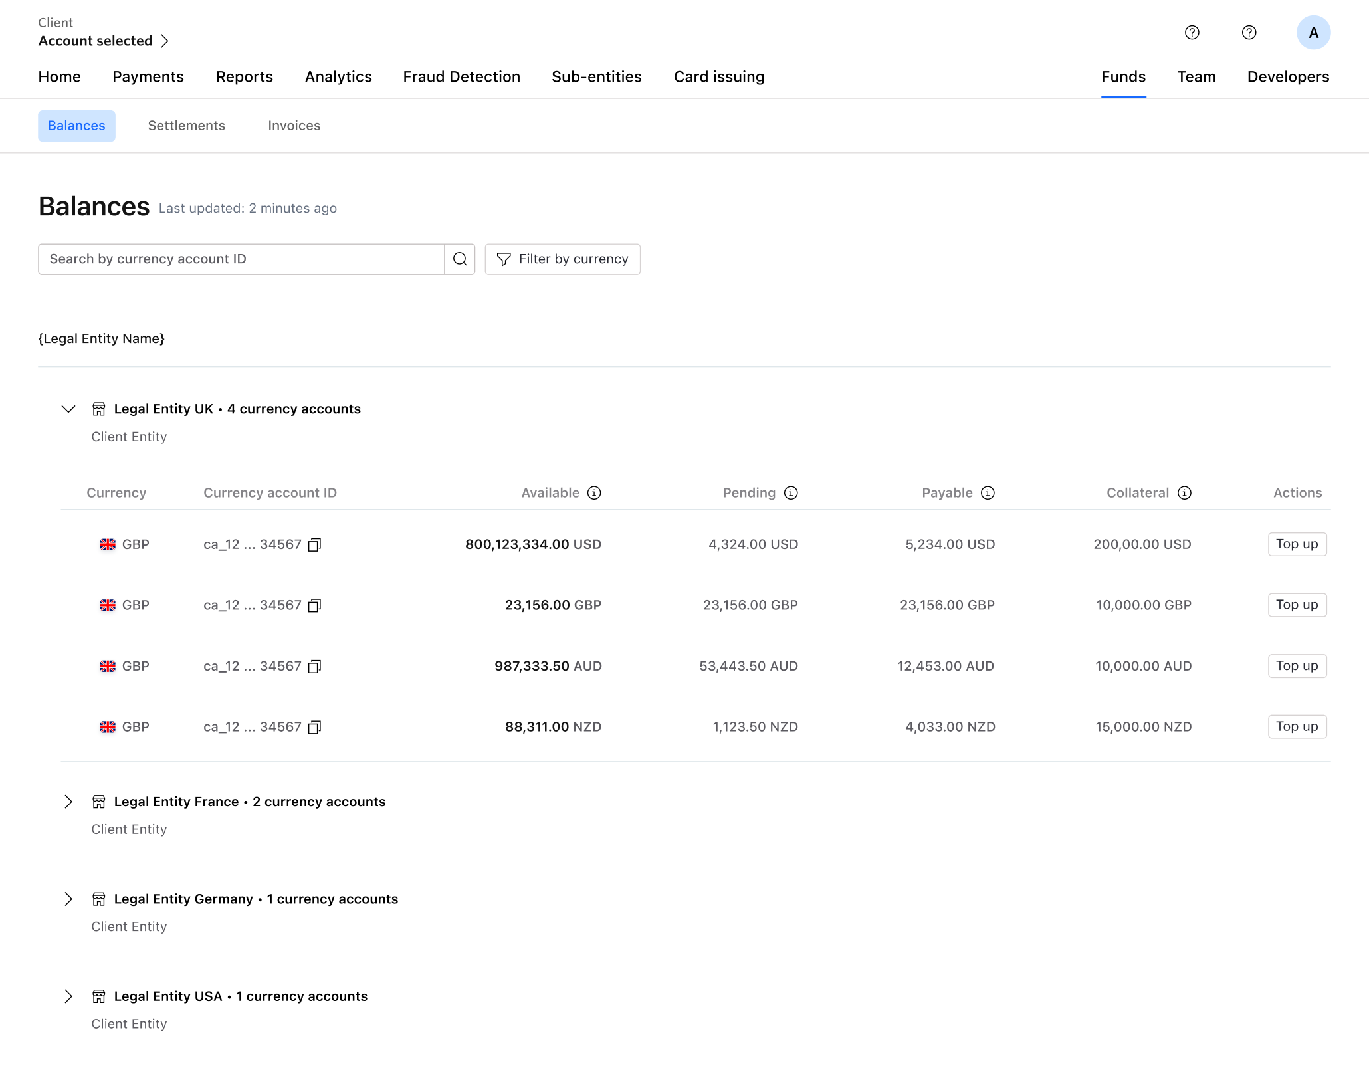Click the Available column info icon
The height and width of the screenshot is (1074, 1369).
[x=594, y=493]
